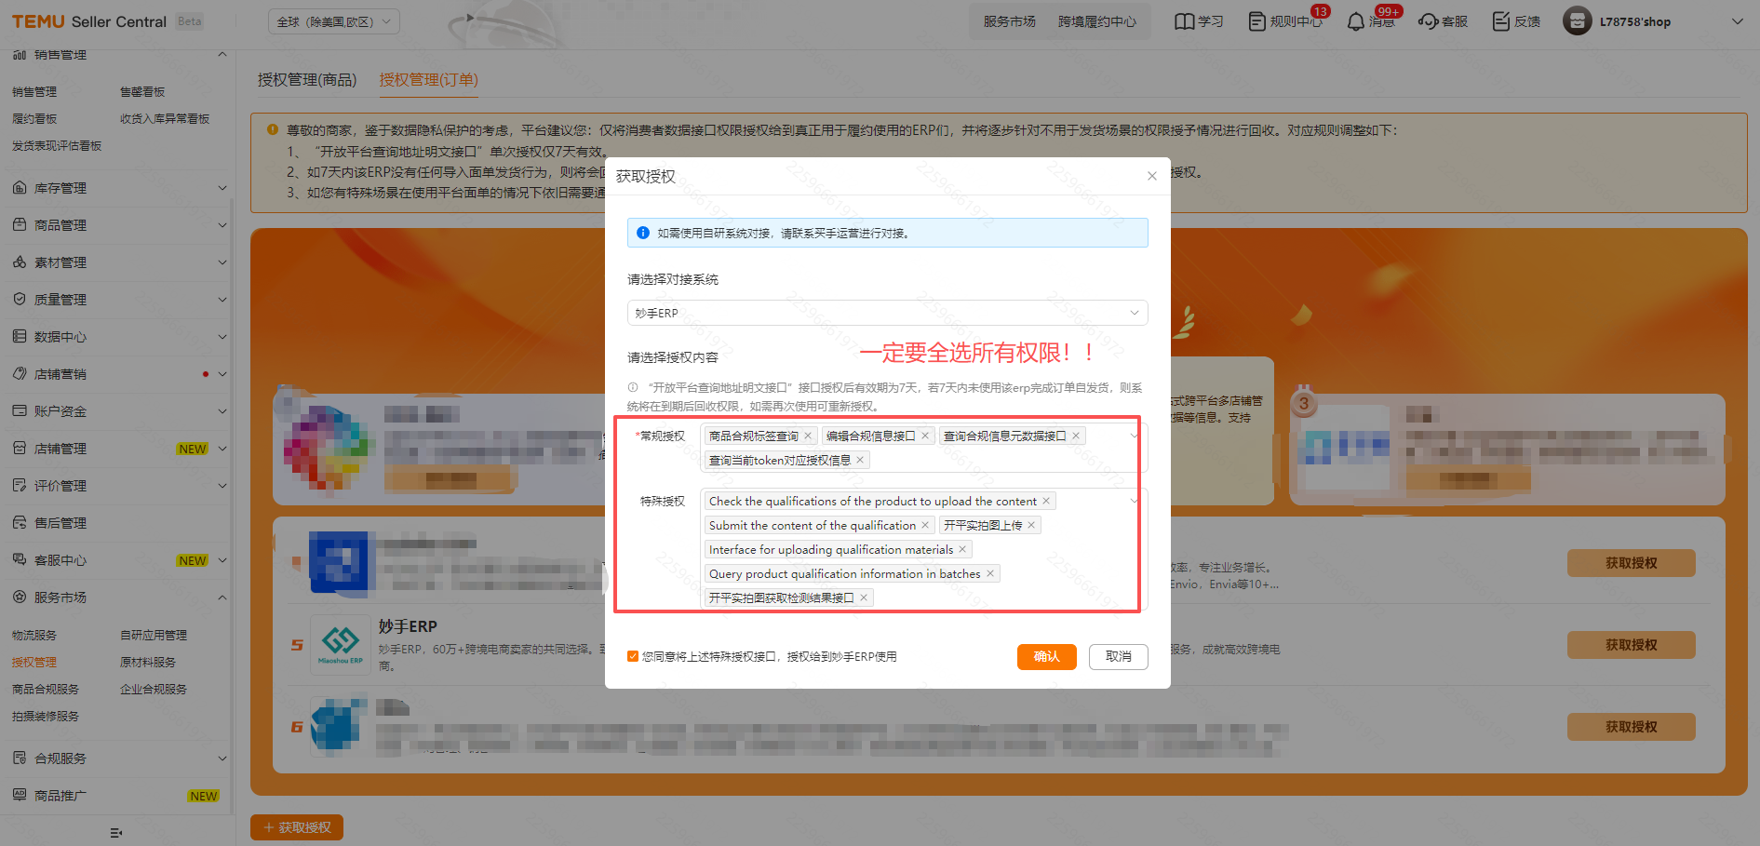Expand the 常规授权 permission dropdown arrow
Viewport: 1760px width, 846px height.
1134,436
